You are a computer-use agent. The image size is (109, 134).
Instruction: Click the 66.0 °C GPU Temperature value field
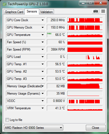click(56, 35)
